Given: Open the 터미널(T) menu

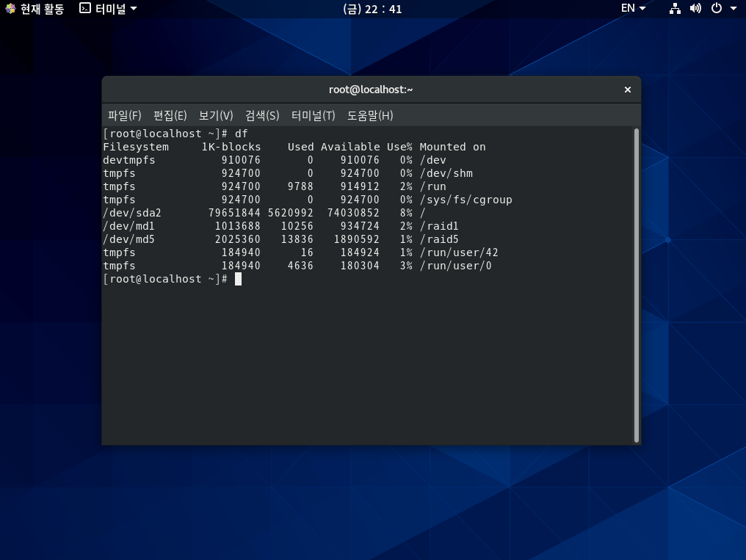Looking at the screenshot, I should 313,115.
